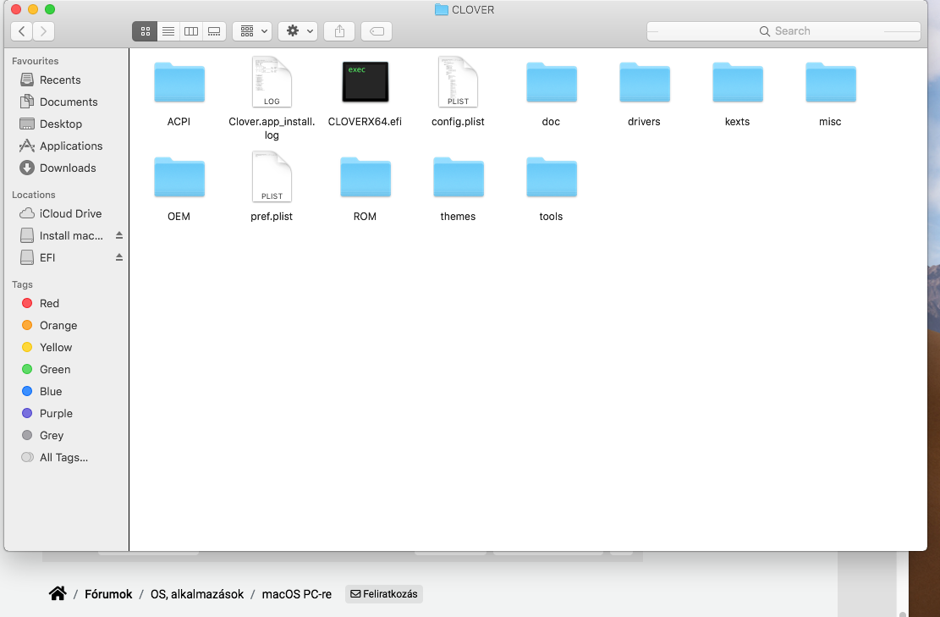940x617 pixels.
Task: Open Applications in the sidebar
Action: click(x=60, y=146)
